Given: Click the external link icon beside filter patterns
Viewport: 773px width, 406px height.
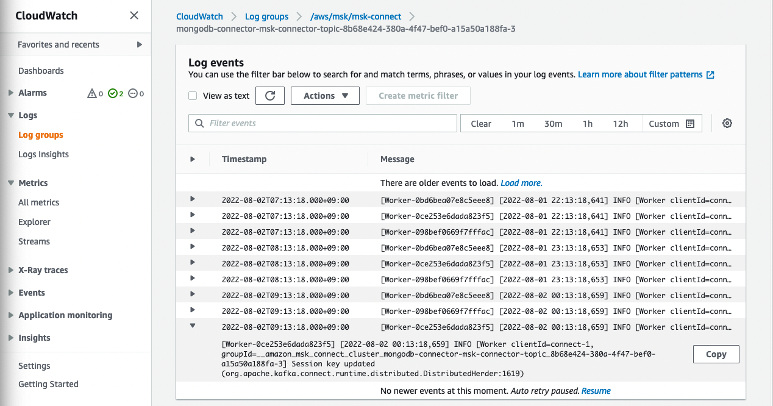Looking at the screenshot, I should click(710, 75).
